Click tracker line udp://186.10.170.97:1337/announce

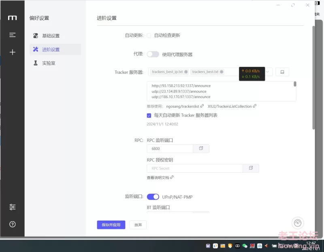tap(181, 97)
